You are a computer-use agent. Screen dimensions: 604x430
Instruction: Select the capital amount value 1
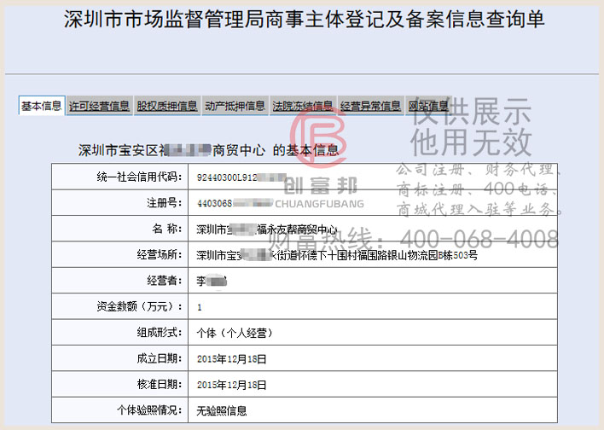199,307
